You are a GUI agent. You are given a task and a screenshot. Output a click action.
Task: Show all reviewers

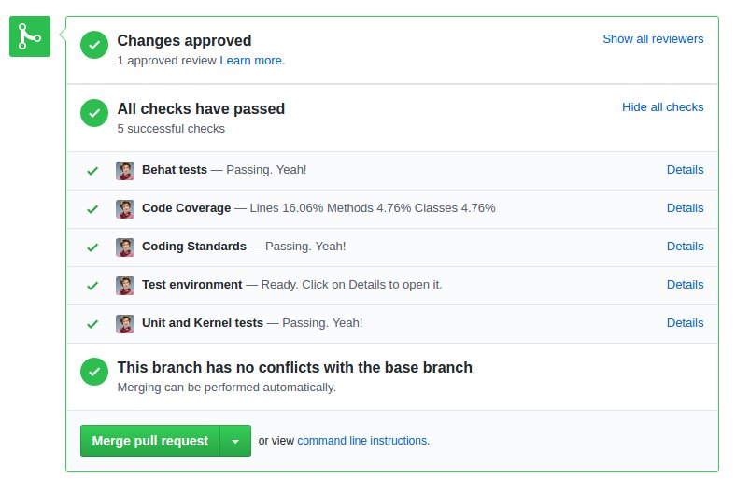[x=653, y=38]
